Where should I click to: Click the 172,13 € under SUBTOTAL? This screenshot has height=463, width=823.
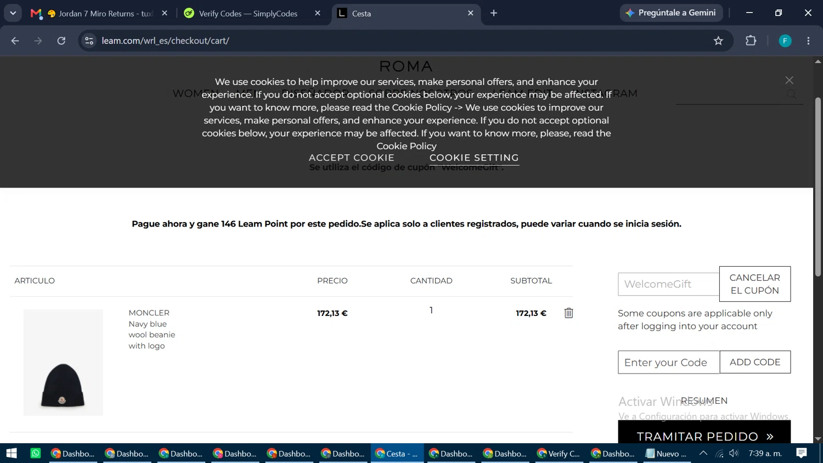531,313
